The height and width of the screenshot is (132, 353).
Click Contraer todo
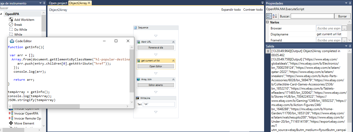coord(253,10)
